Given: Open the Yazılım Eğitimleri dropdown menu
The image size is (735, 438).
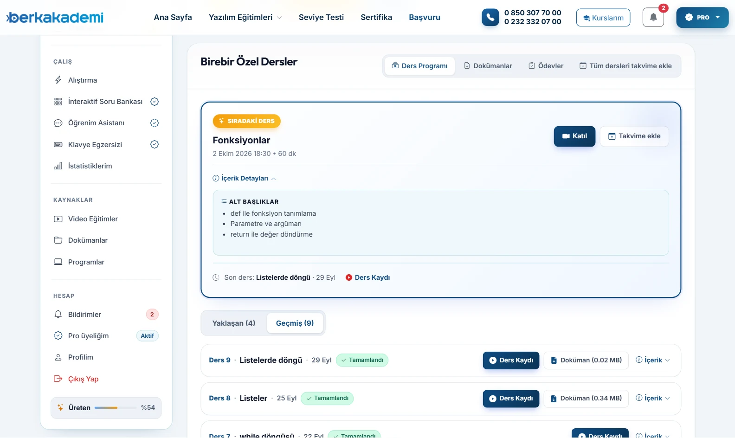Looking at the screenshot, I should point(245,17).
